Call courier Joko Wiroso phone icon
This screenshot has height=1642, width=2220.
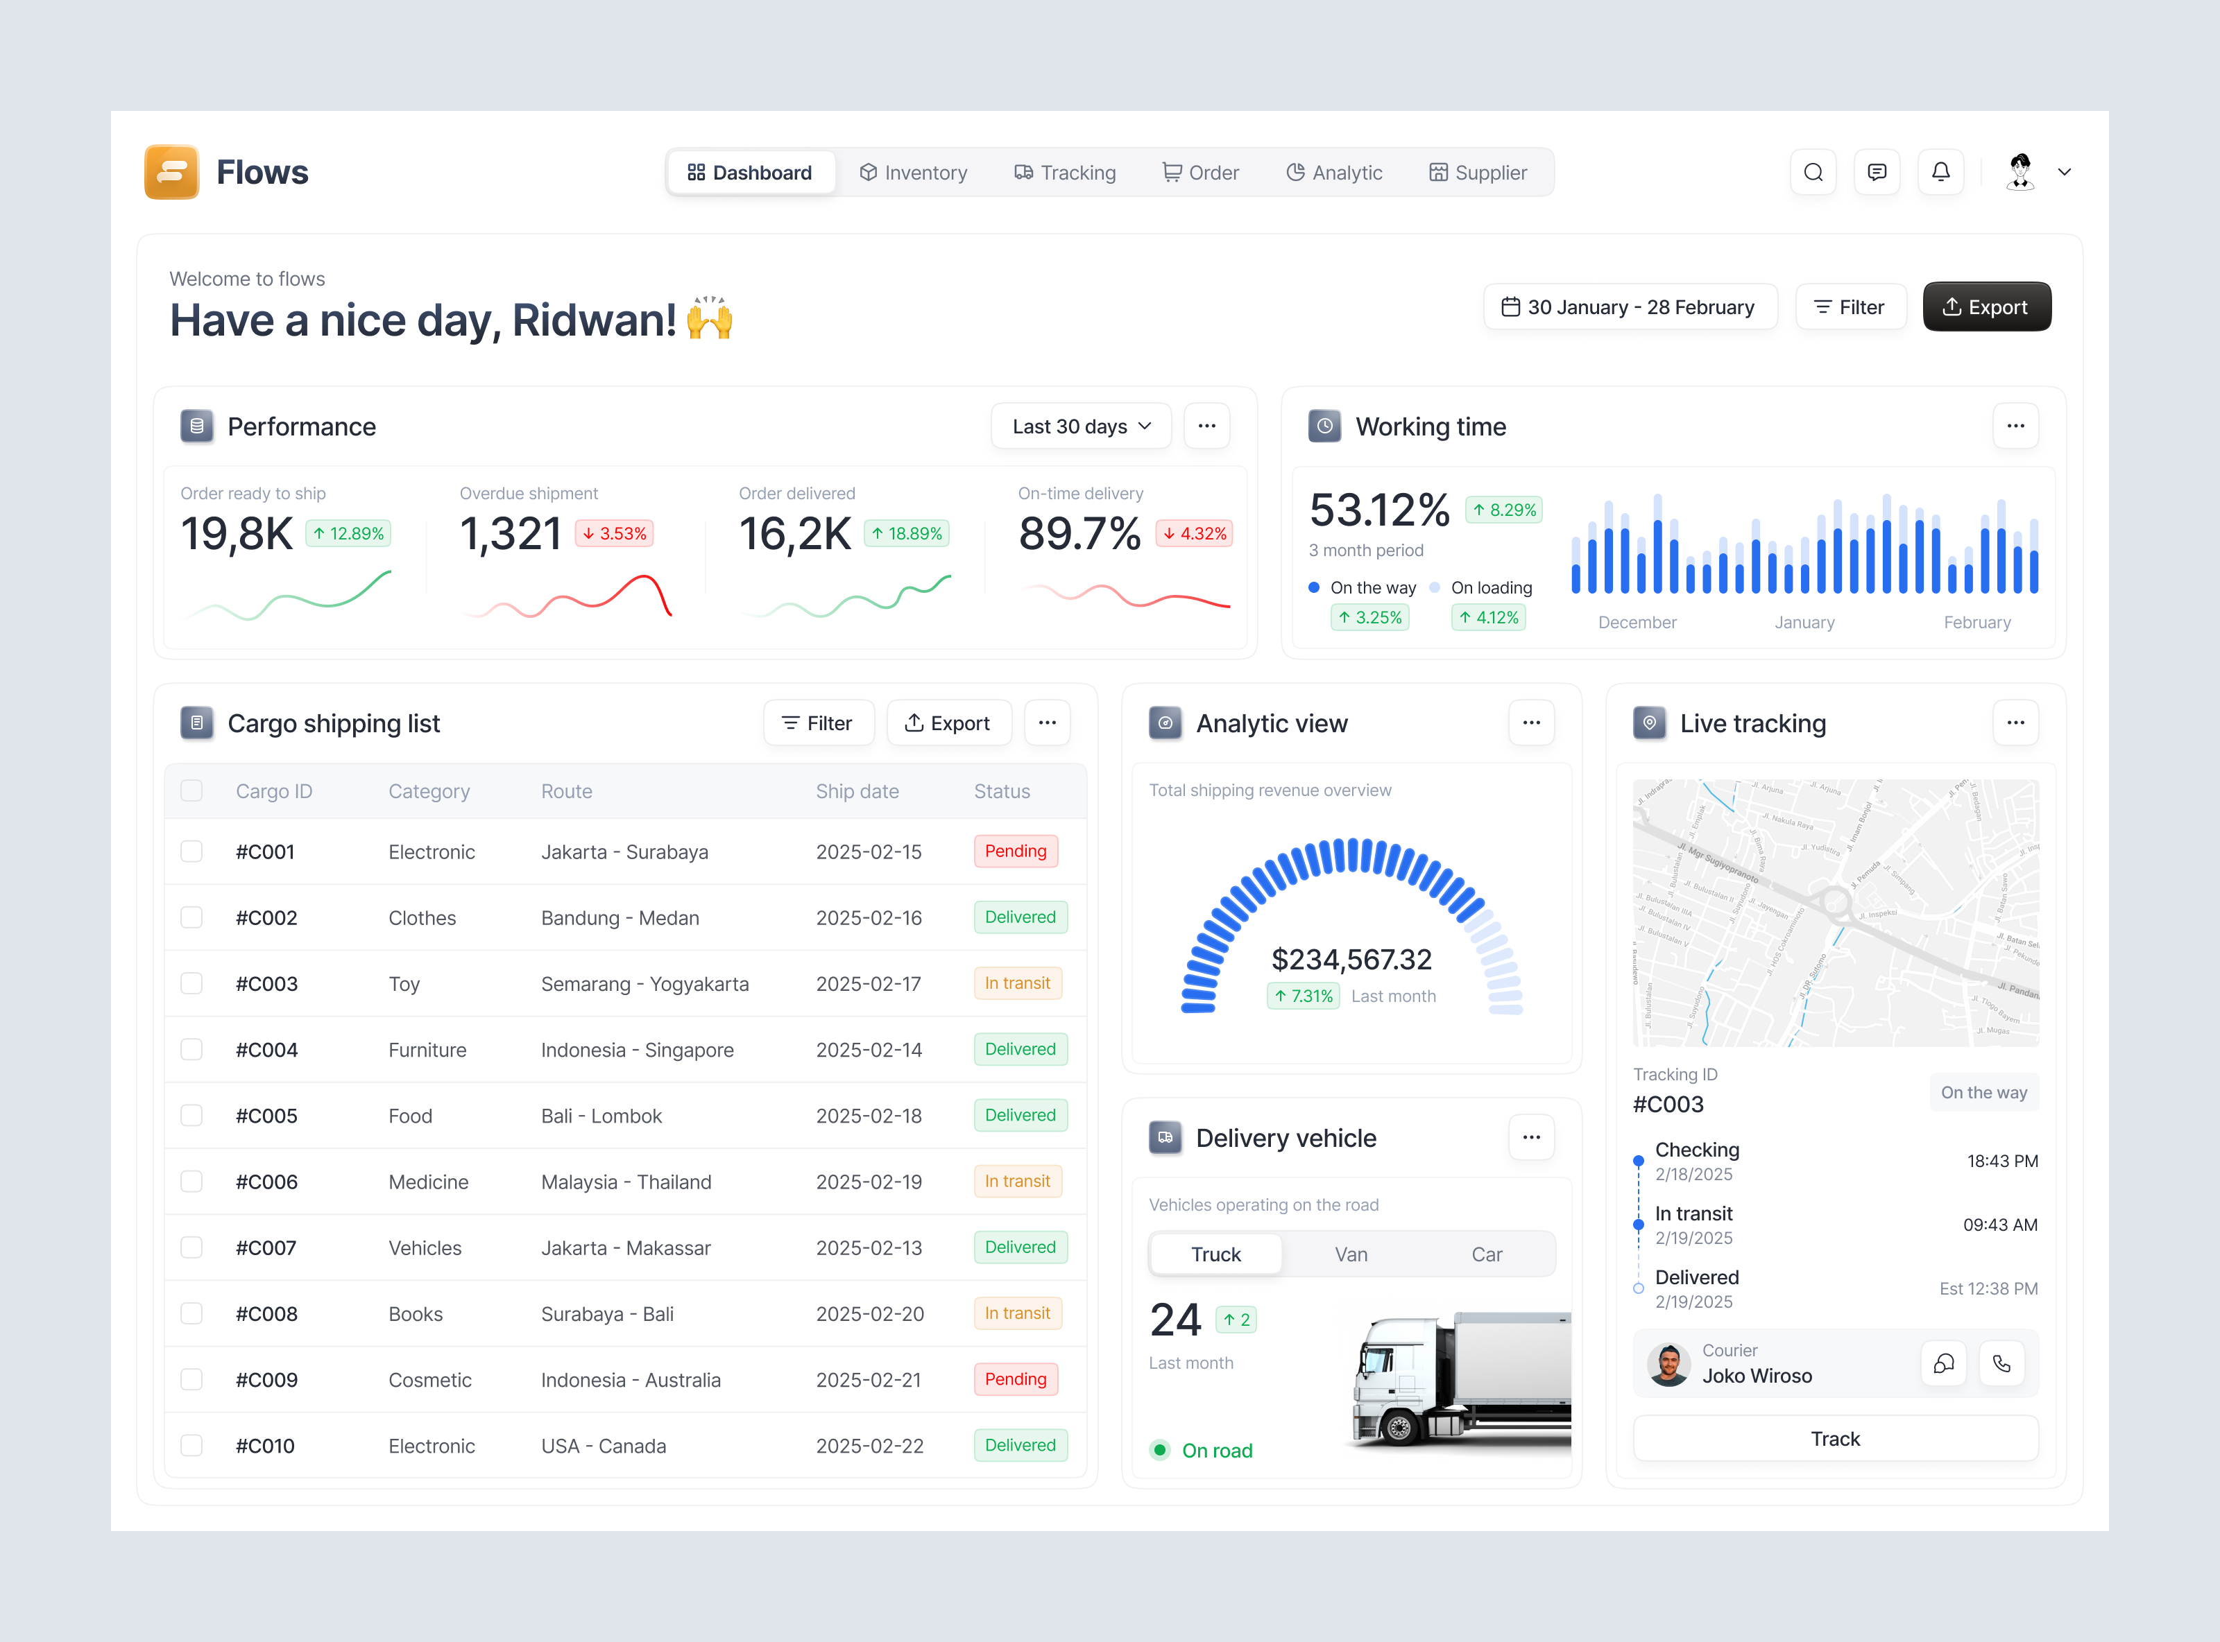2001,1364
